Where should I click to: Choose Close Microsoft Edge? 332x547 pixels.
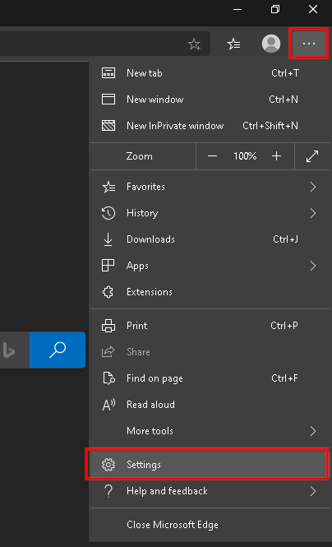[x=210, y=525]
